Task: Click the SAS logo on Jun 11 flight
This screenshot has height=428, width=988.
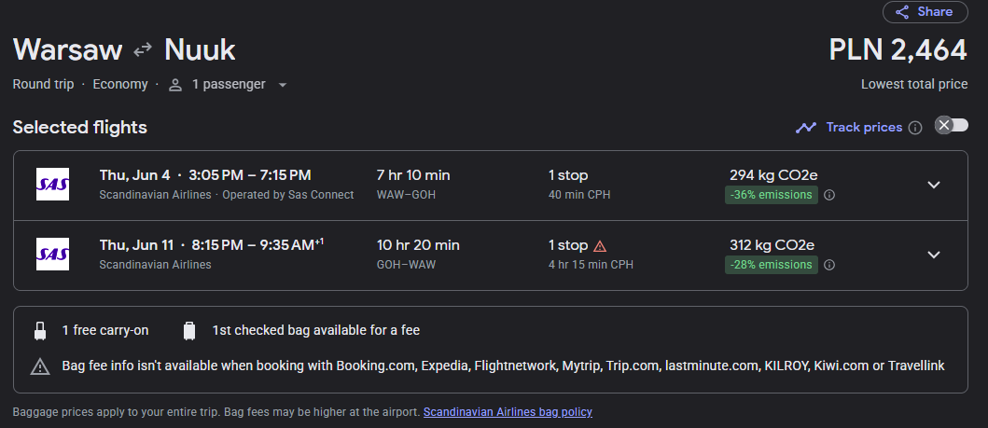Action: pos(53,255)
